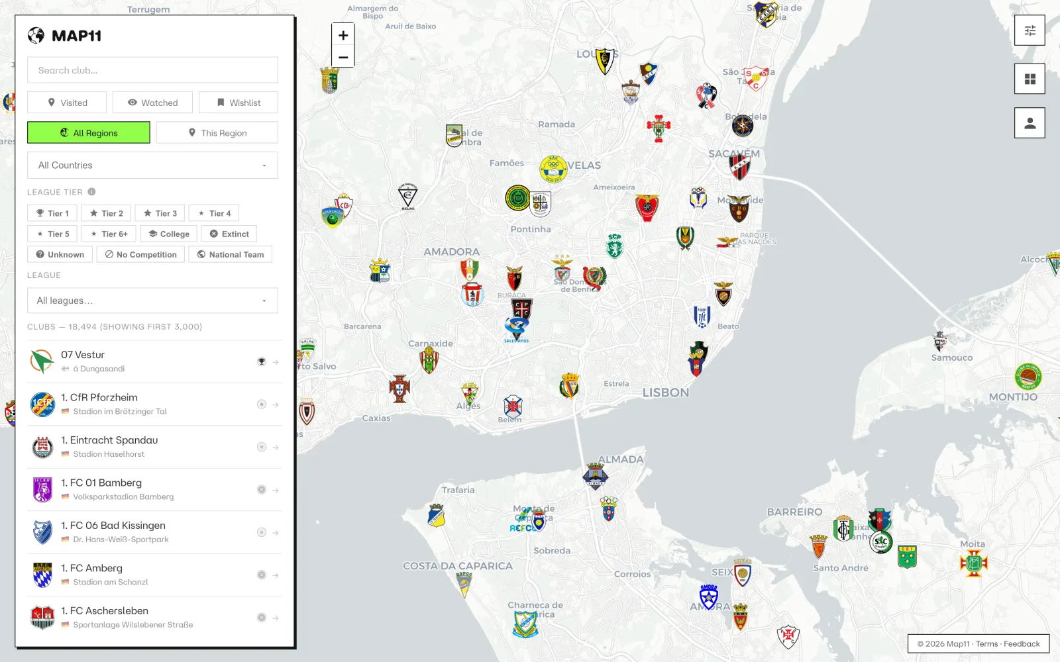
Task: Open the Terms link
Action: click(x=986, y=643)
